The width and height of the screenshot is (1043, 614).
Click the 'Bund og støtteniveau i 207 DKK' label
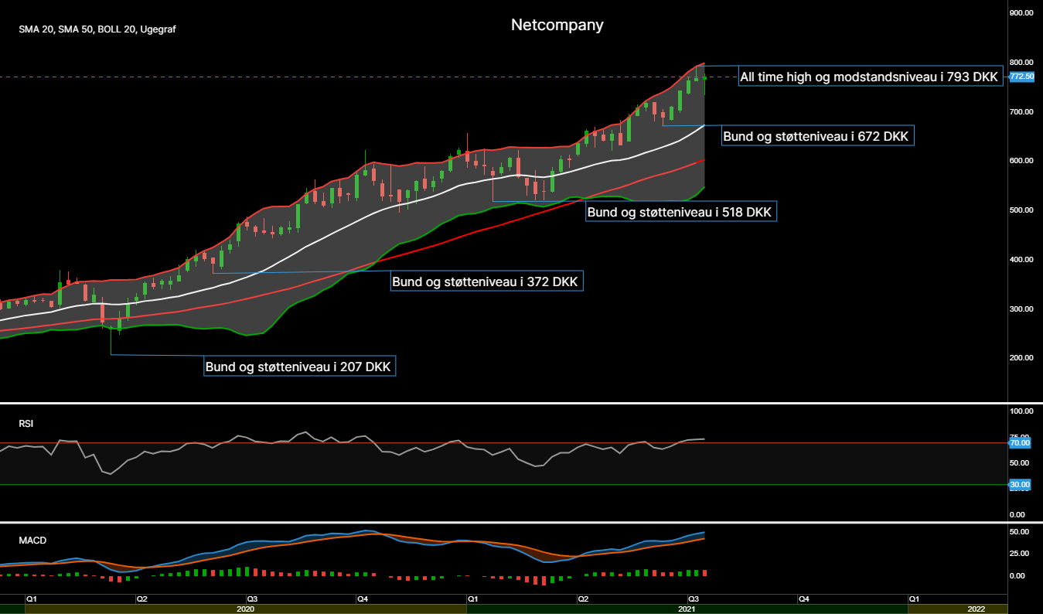pyautogui.click(x=300, y=366)
